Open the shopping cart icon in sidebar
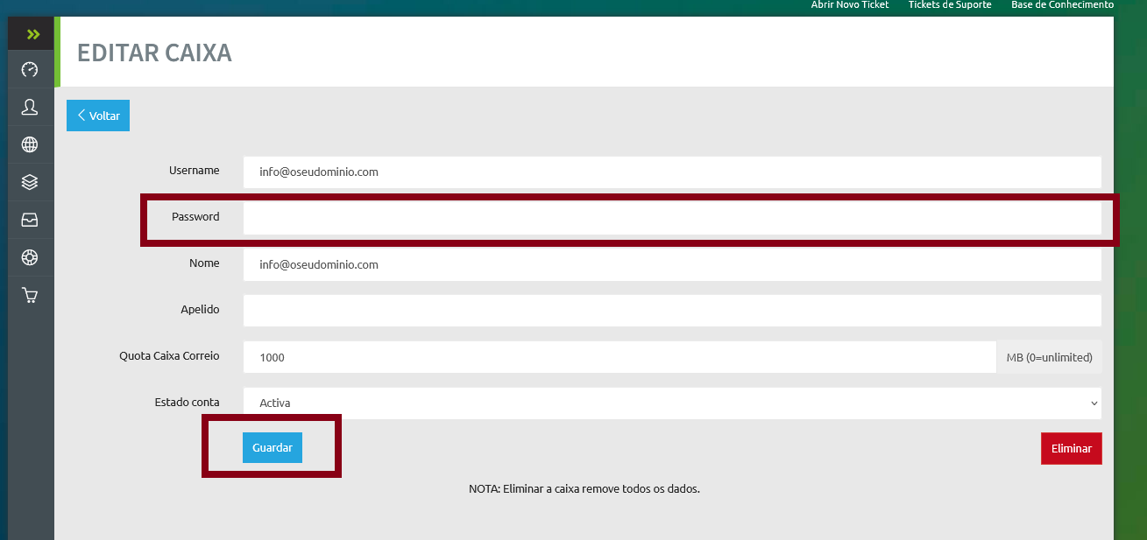1147x540 pixels. tap(30, 296)
